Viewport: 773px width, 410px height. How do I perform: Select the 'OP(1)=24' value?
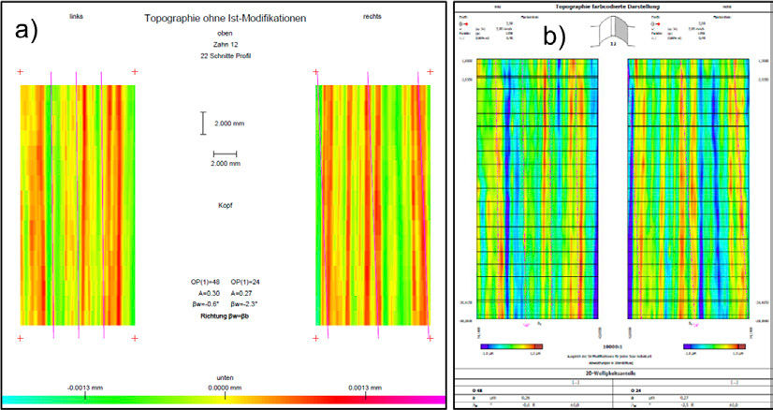coord(245,282)
